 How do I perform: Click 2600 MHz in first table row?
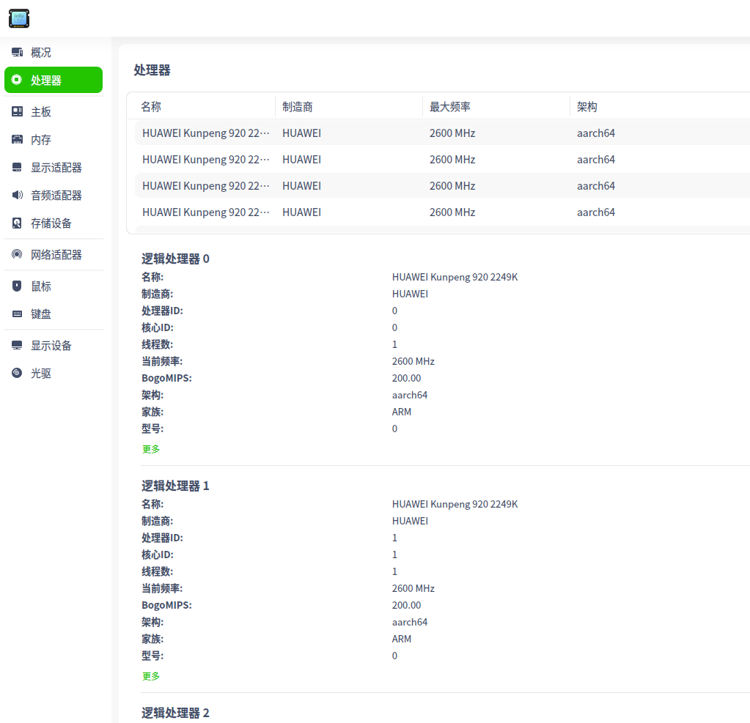pos(452,133)
